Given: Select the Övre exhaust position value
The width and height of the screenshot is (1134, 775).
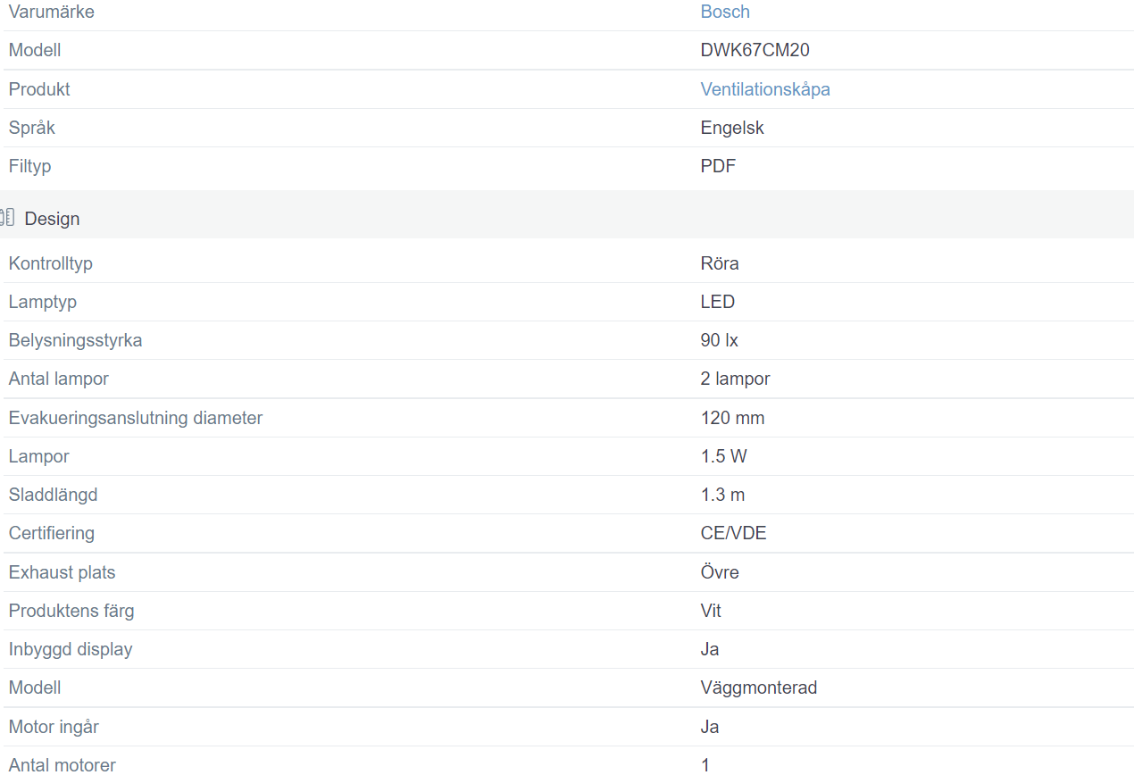Looking at the screenshot, I should [720, 572].
